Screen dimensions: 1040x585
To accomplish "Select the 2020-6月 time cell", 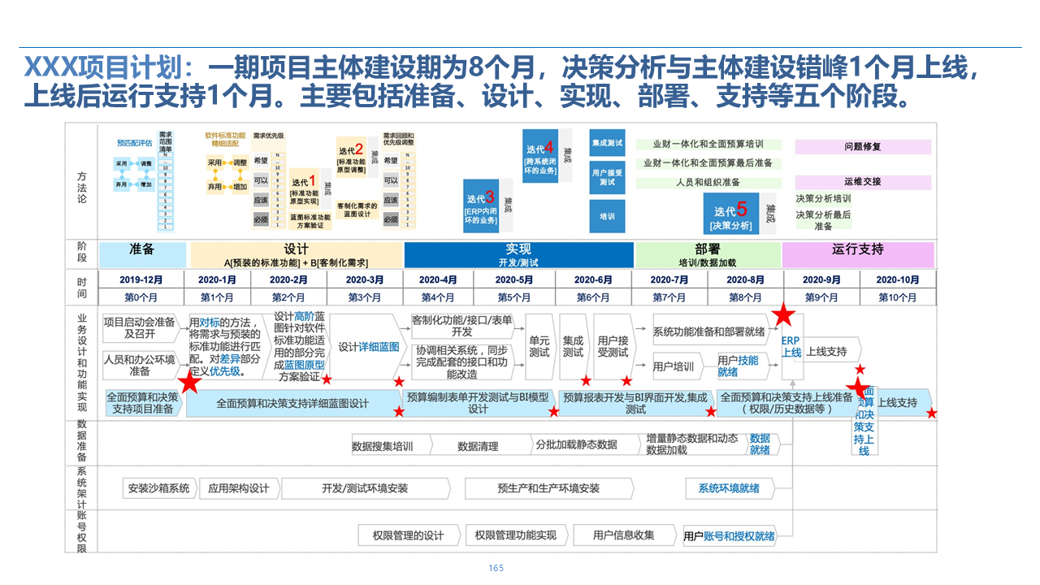I will (594, 279).
